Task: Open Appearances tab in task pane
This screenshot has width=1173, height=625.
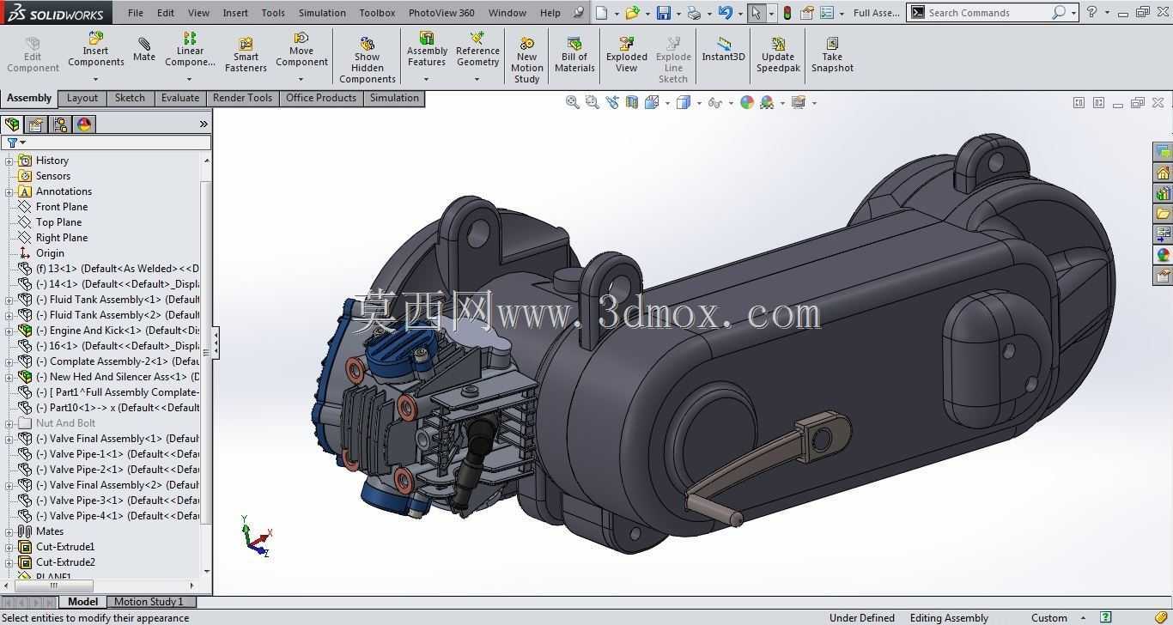Action: [1164, 255]
